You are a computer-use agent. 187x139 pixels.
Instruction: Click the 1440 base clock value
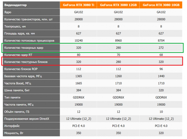point(161,76)
